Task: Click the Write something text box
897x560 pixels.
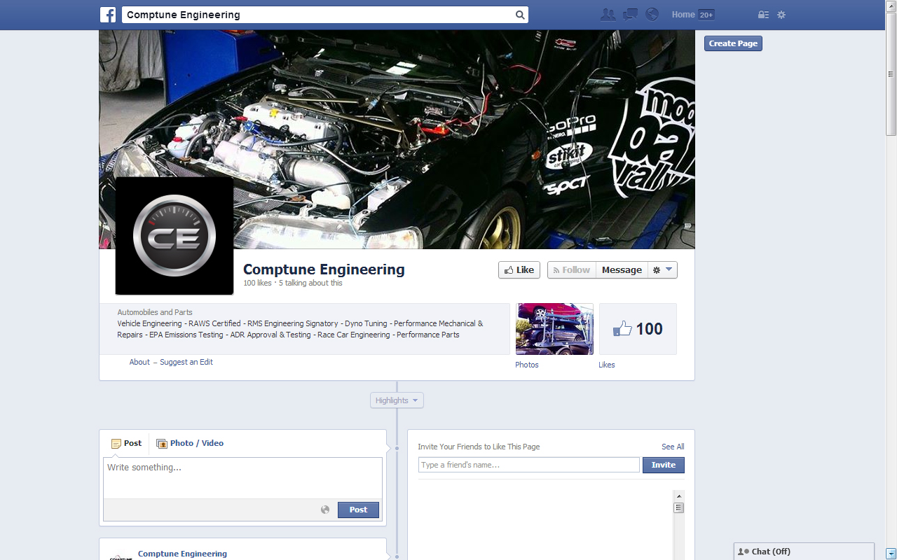Action: click(x=242, y=478)
